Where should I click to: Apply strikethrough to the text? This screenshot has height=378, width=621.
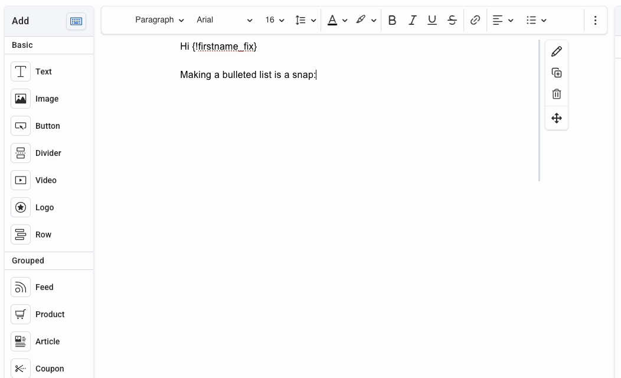(x=452, y=19)
